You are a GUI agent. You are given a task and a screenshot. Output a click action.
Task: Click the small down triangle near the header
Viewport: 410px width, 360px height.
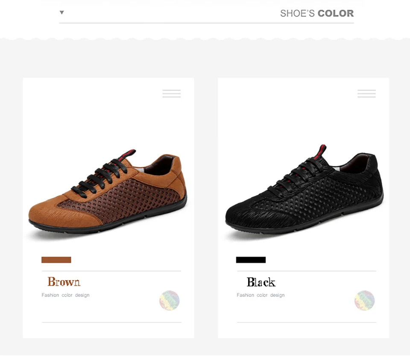point(62,12)
